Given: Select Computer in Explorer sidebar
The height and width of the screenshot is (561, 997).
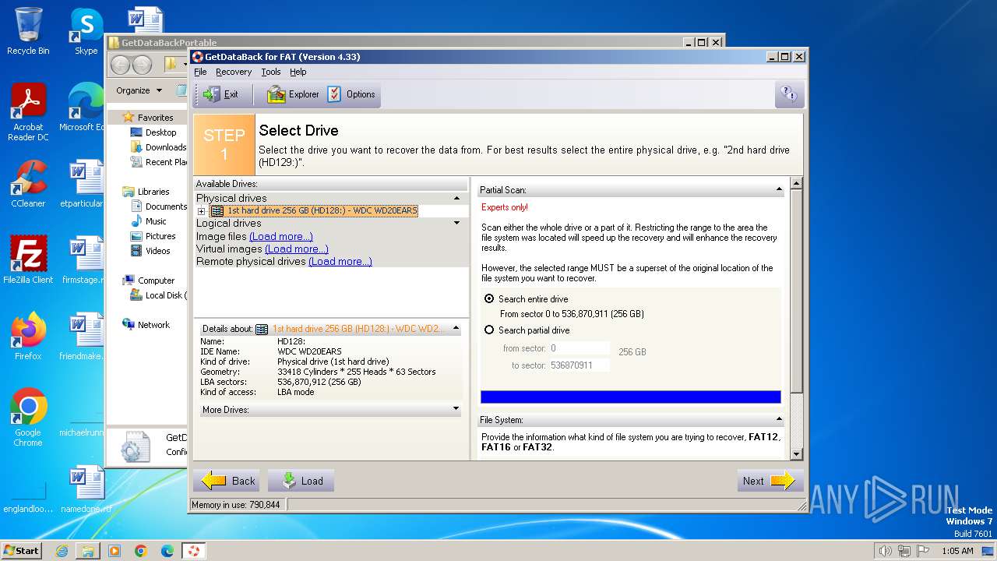Looking at the screenshot, I should click(x=156, y=280).
